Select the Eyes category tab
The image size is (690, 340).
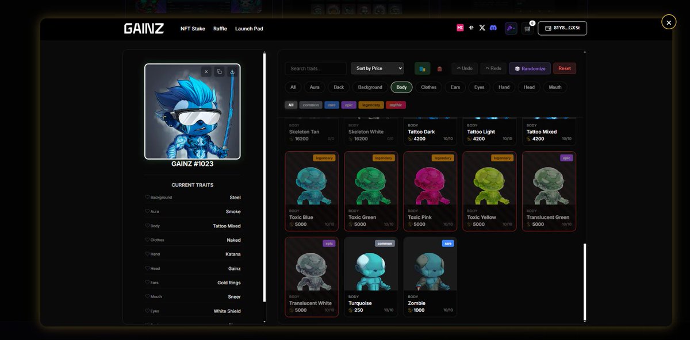point(479,87)
